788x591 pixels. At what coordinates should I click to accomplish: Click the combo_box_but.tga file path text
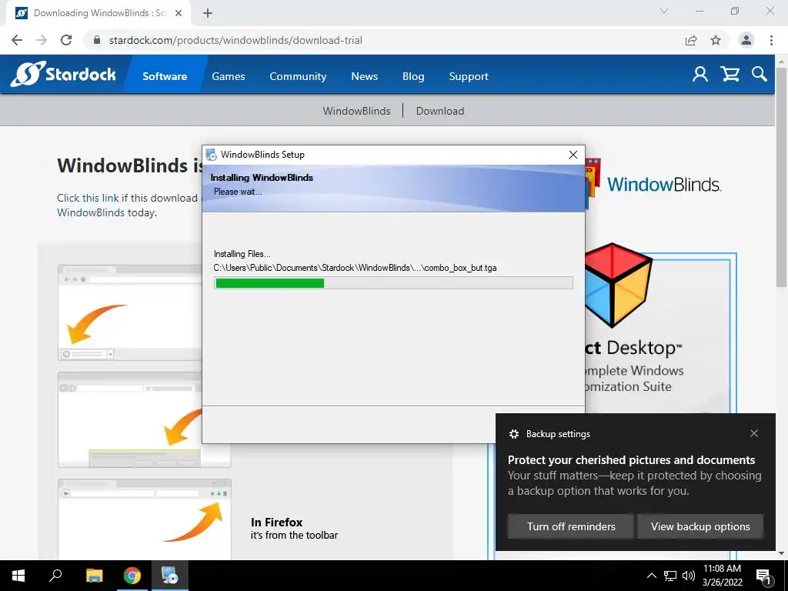[355, 268]
